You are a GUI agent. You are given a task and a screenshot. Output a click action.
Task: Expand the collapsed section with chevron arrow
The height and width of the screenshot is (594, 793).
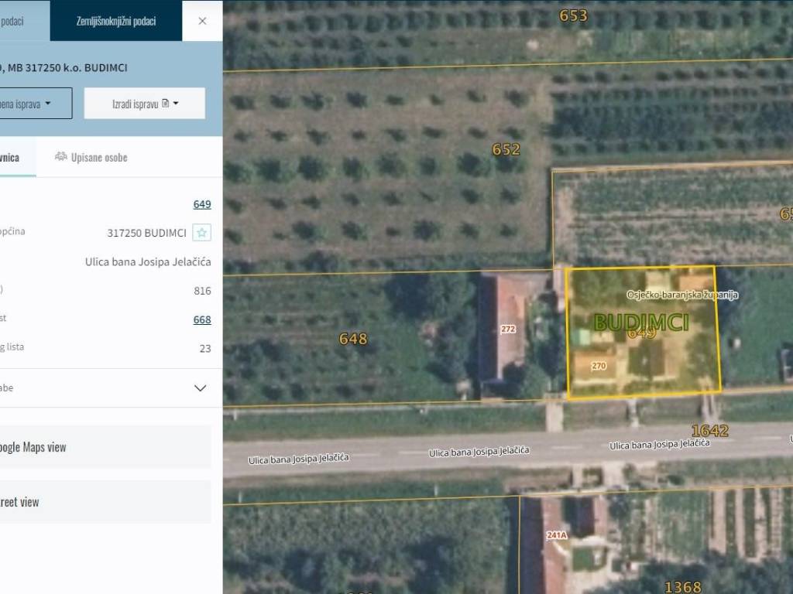tap(200, 388)
